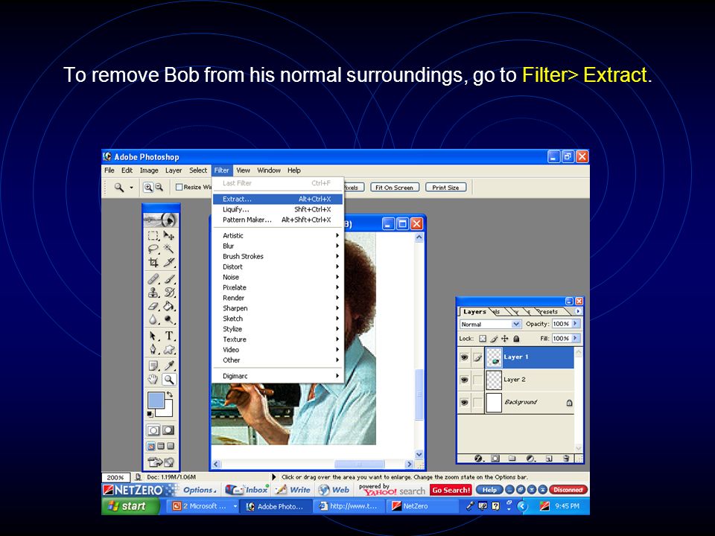The width and height of the screenshot is (715, 536).
Task: Select the Hand tool
Action: 153,379
